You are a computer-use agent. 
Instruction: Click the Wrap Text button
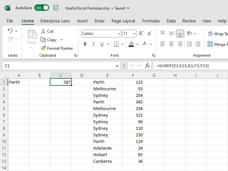coord(217,34)
